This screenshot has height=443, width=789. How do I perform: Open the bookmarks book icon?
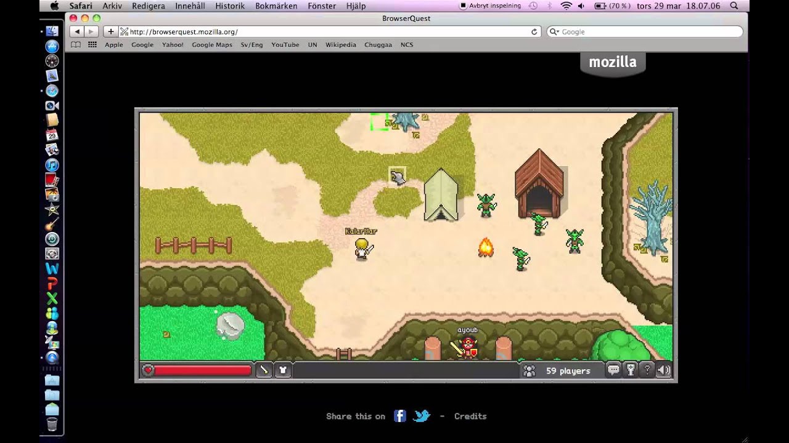pyautogui.click(x=76, y=45)
